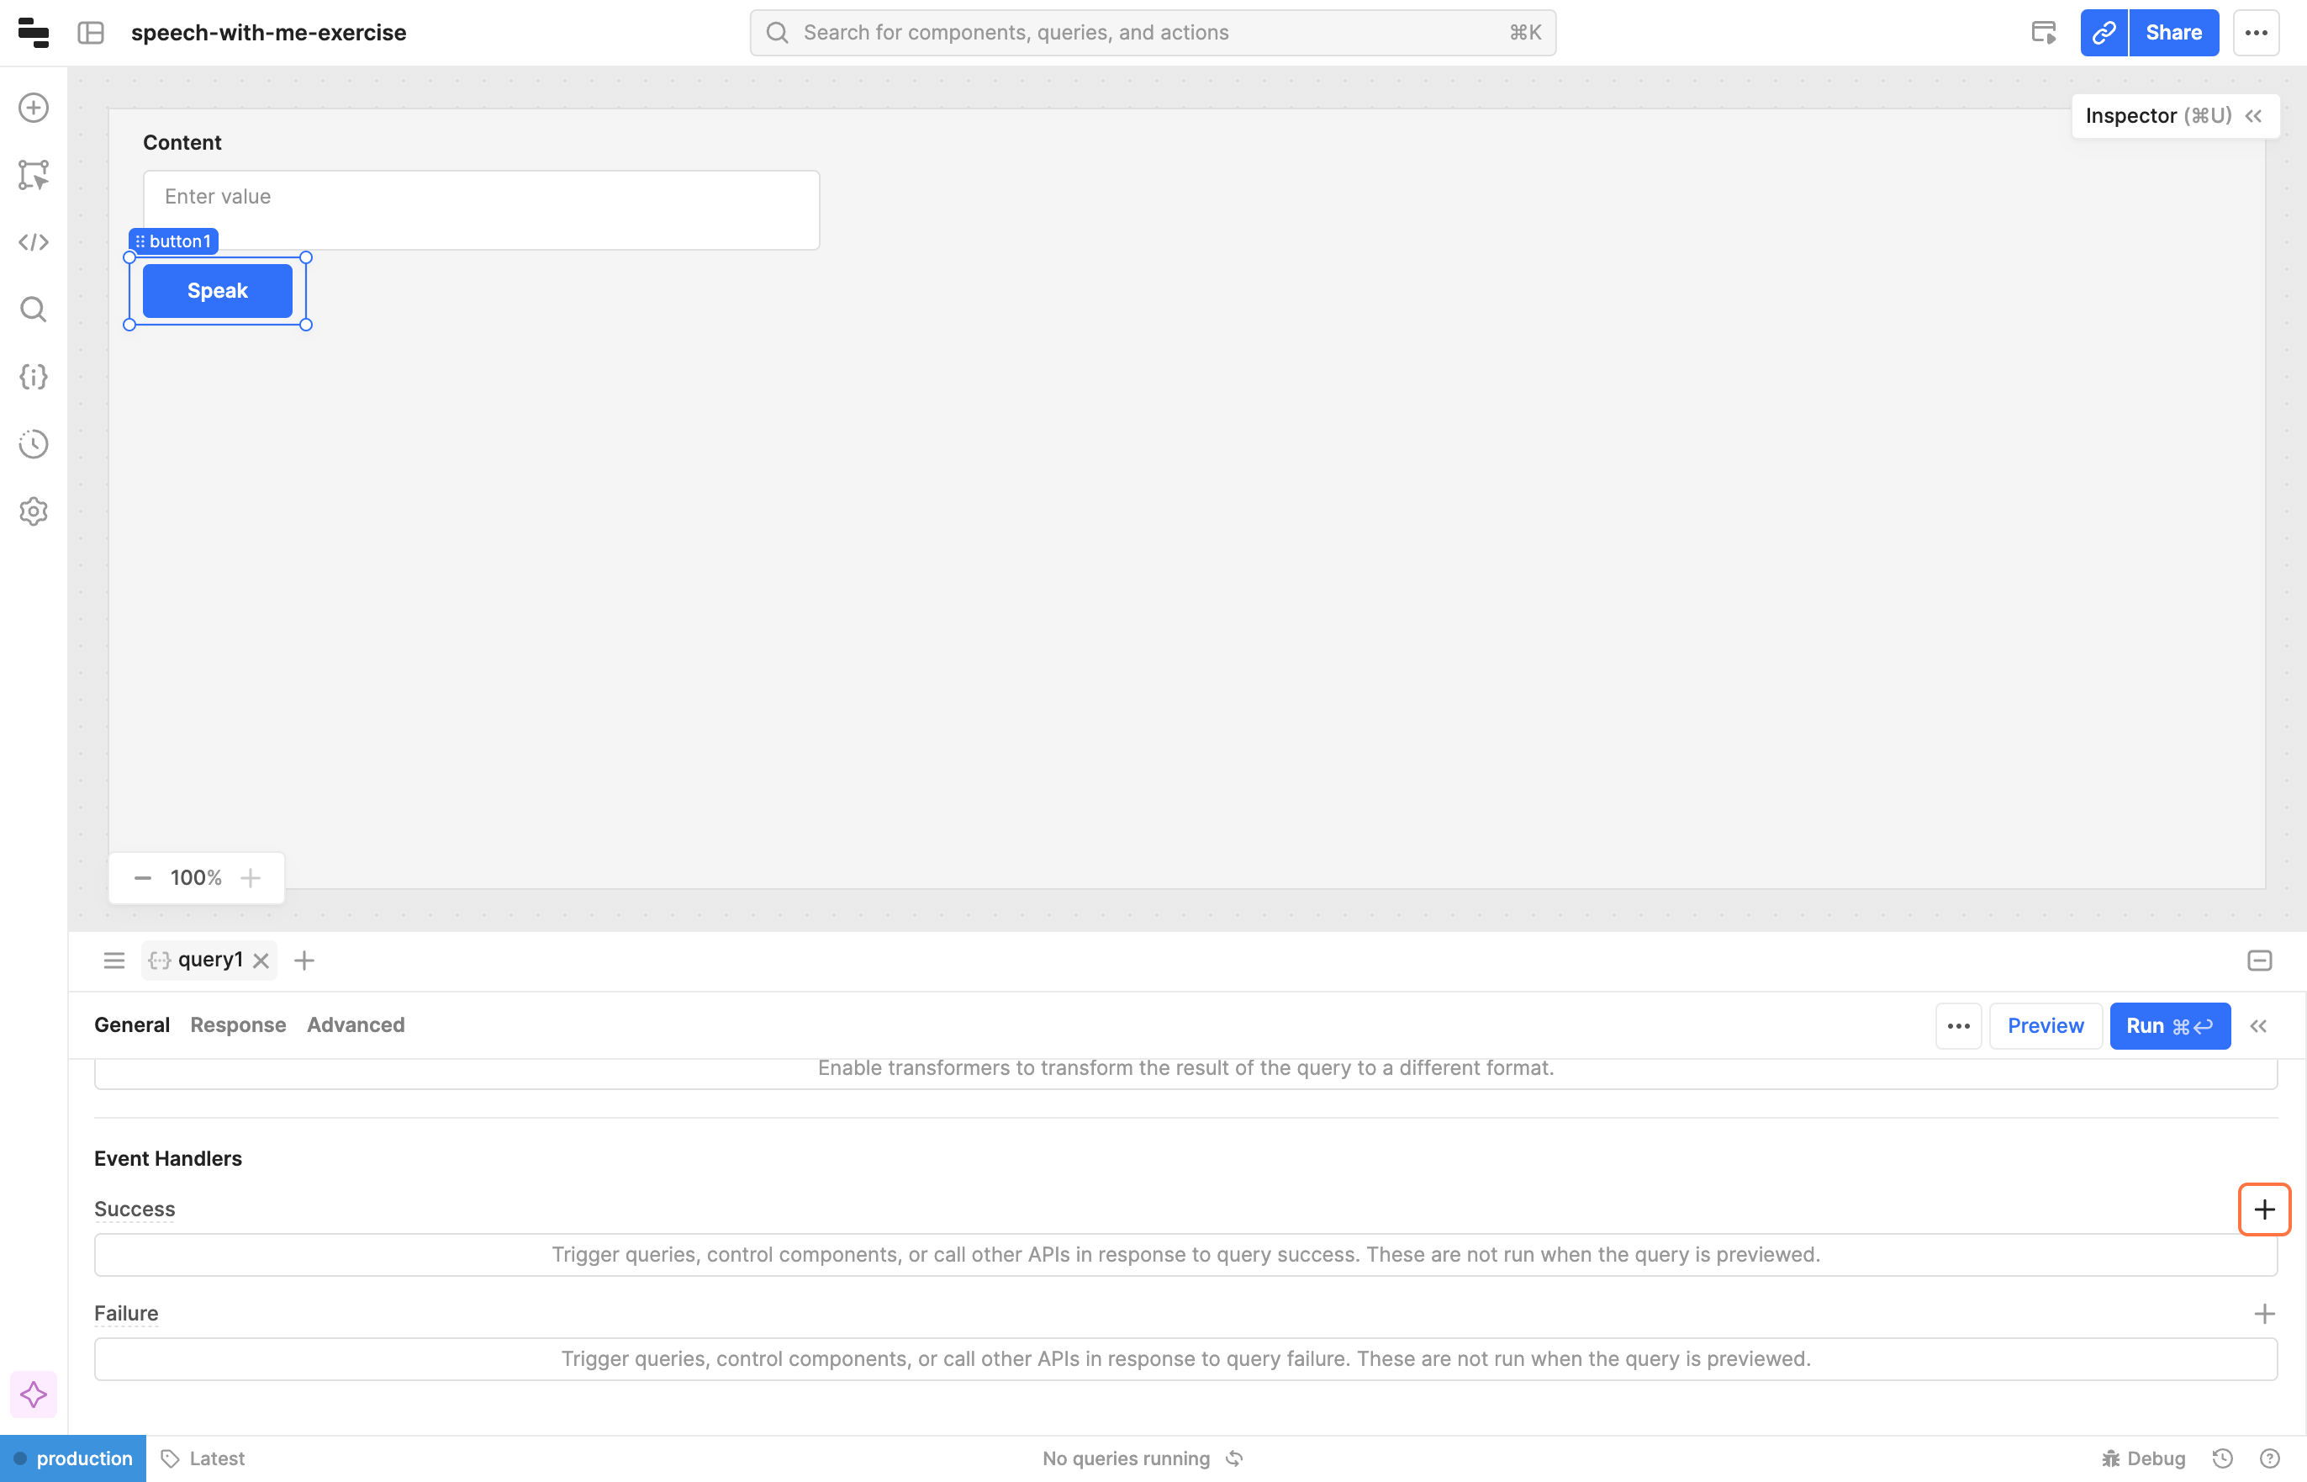Screen dimensions: 2307x1482
Task: Click the AI sparkle icon at bottom left
Action: pos(34,1395)
